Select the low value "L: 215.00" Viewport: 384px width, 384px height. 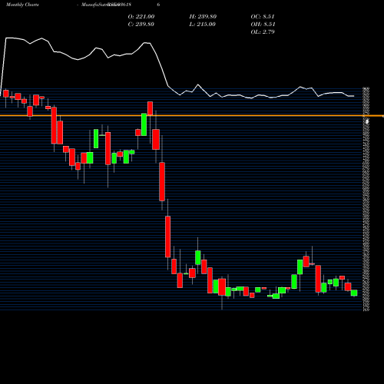coord(203,25)
